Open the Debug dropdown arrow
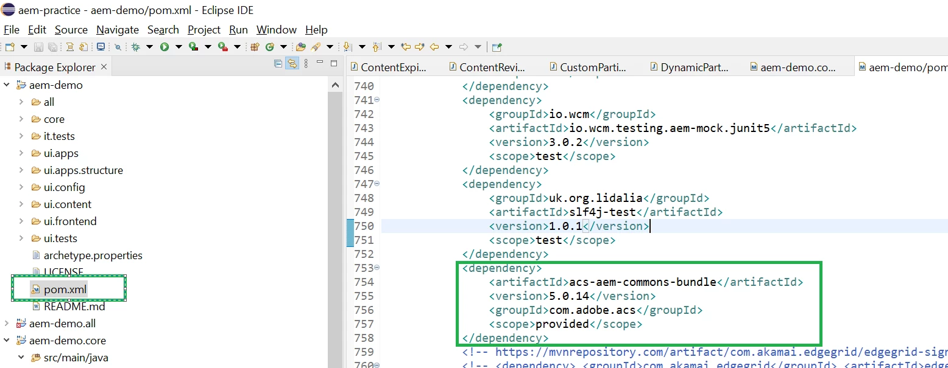Viewport: 948px width, 368px height. pyautogui.click(x=149, y=47)
